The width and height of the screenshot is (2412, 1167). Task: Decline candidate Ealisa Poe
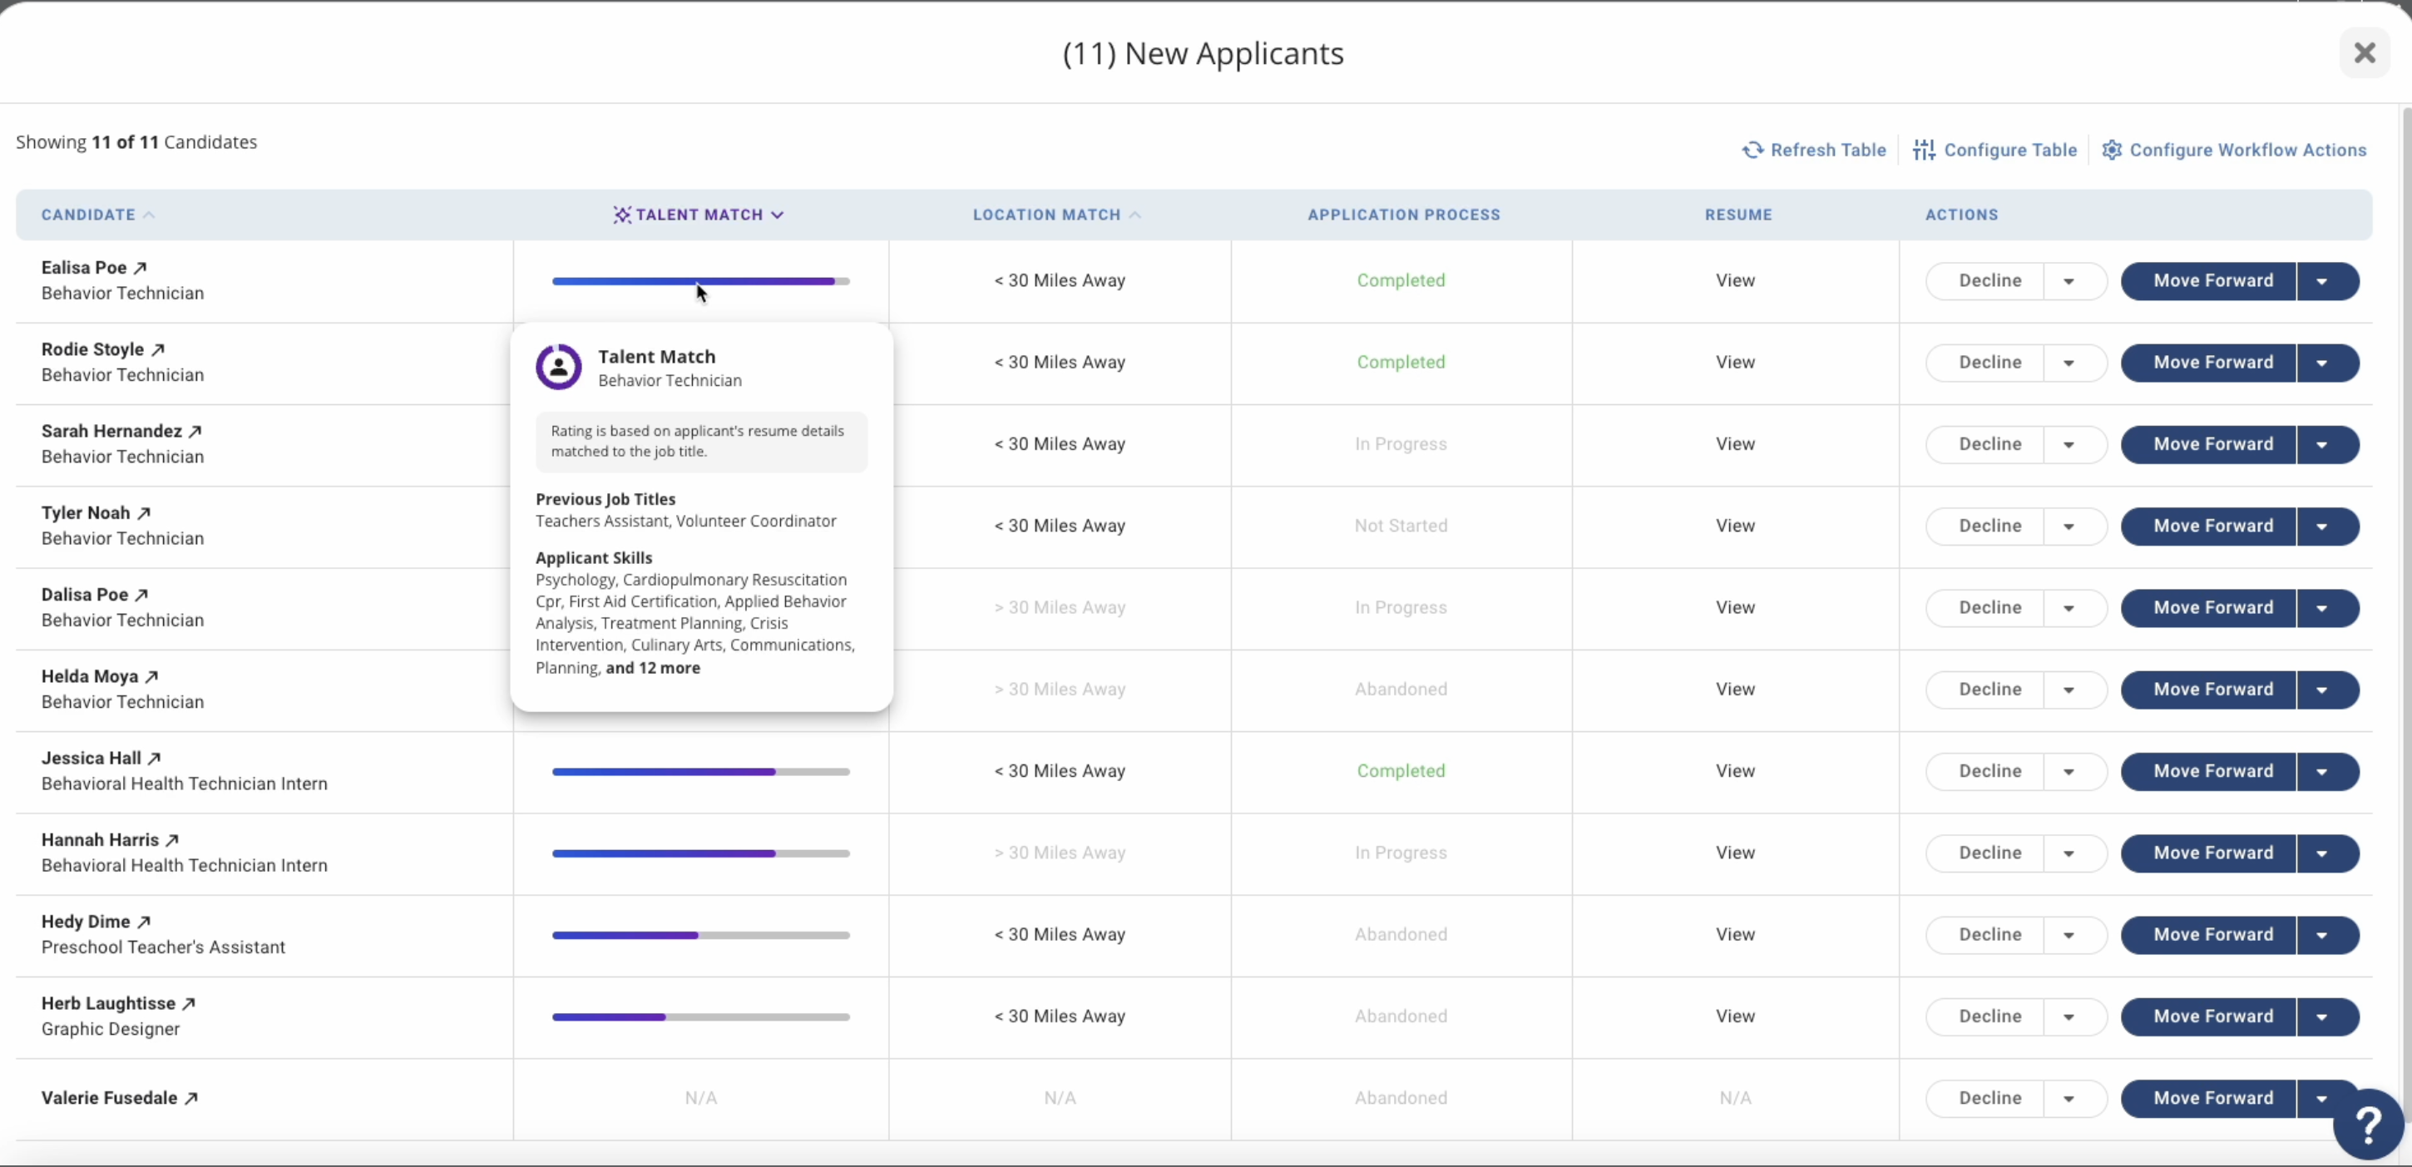pyautogui.click(x=1986, y=281)
